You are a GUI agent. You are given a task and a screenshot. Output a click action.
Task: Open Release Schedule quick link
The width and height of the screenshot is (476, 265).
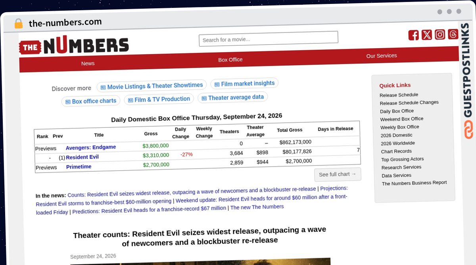[399, 95]
